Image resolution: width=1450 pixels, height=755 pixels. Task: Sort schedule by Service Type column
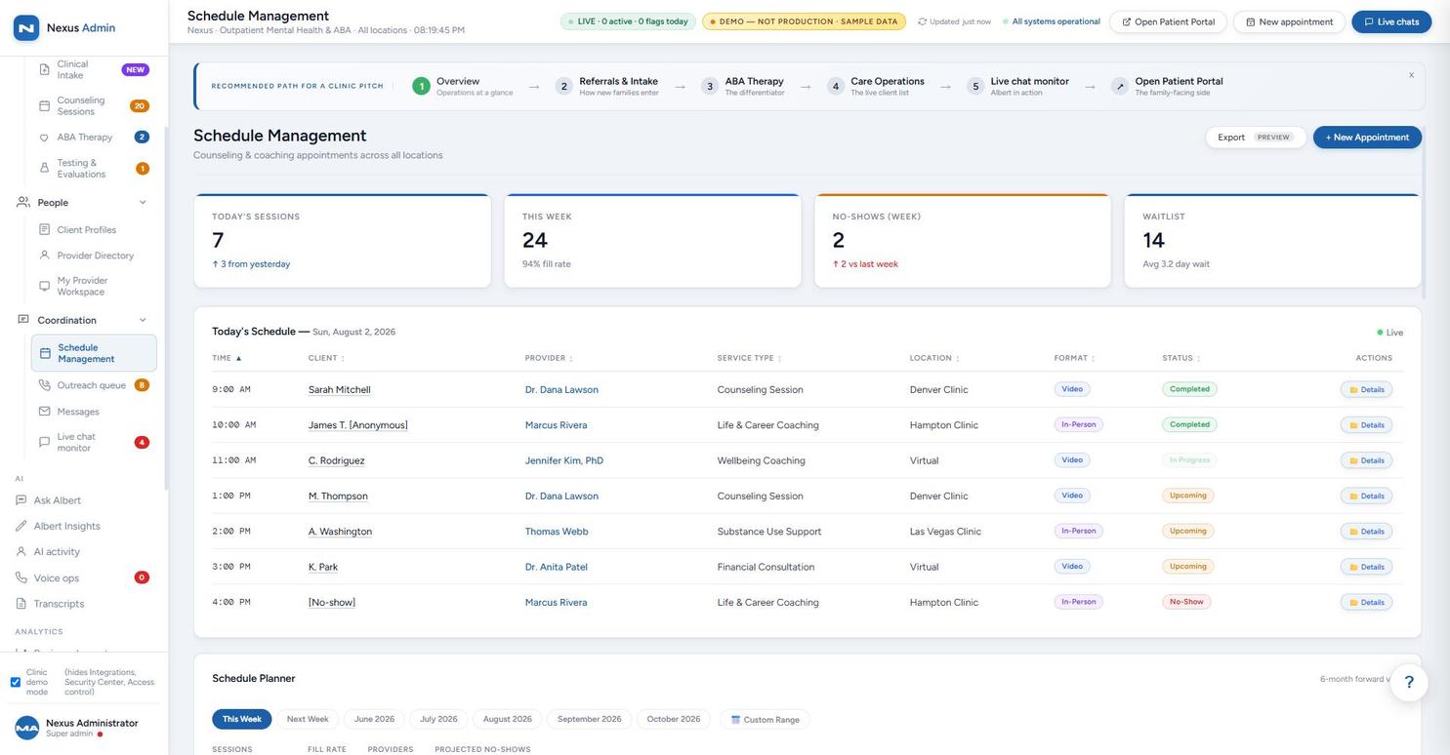(x=749, y=358)
